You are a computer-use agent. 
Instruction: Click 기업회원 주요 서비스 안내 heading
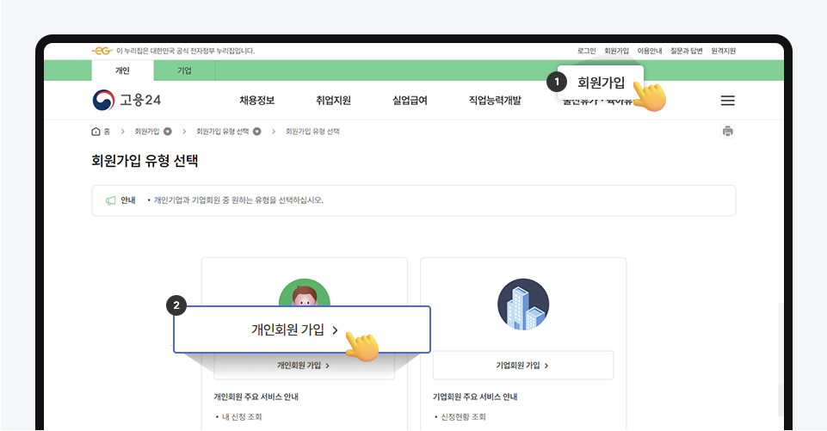click(475, 397)
